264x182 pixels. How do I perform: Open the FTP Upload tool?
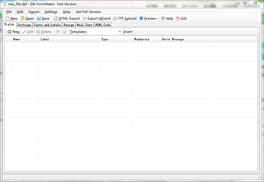[125, 18]
